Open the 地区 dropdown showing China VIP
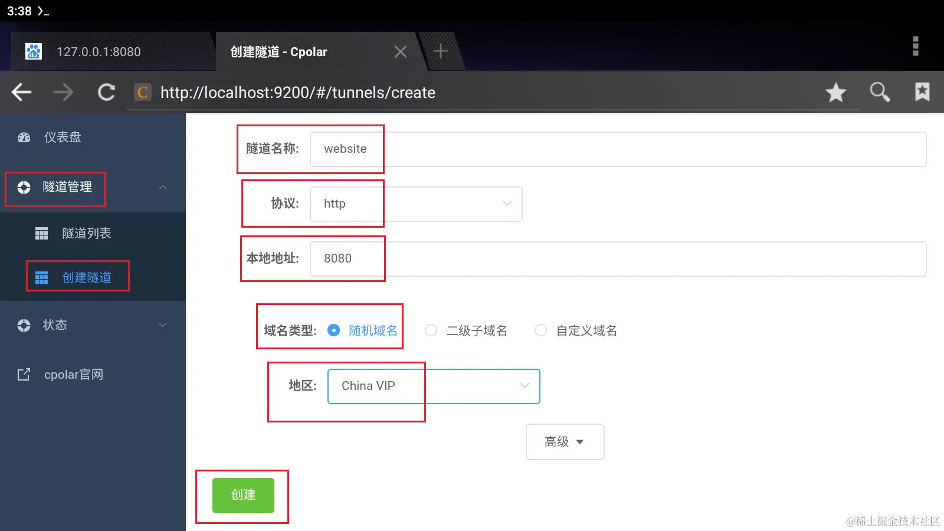The width and height of the screenshot is (944, 531). [434, 386]
